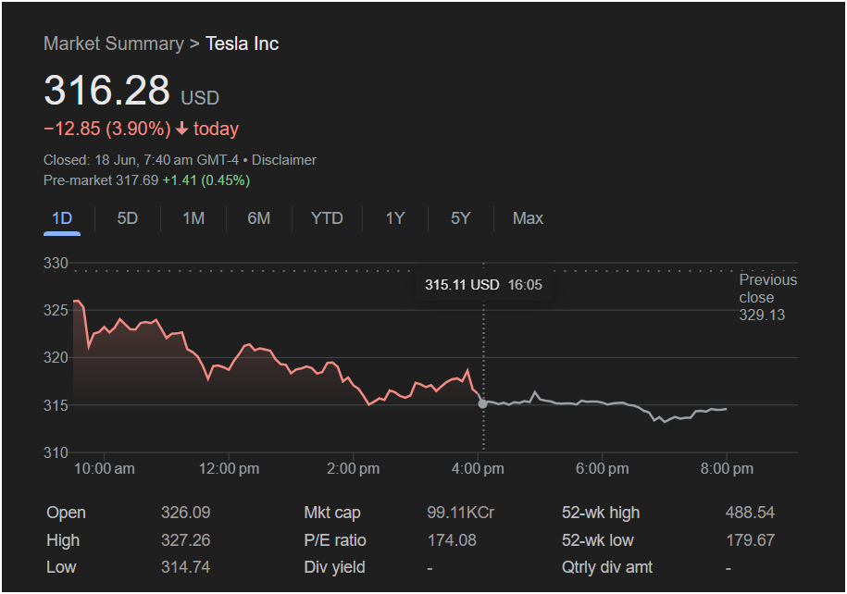
Task: Click the 52-wk low label
Action: 598,540
